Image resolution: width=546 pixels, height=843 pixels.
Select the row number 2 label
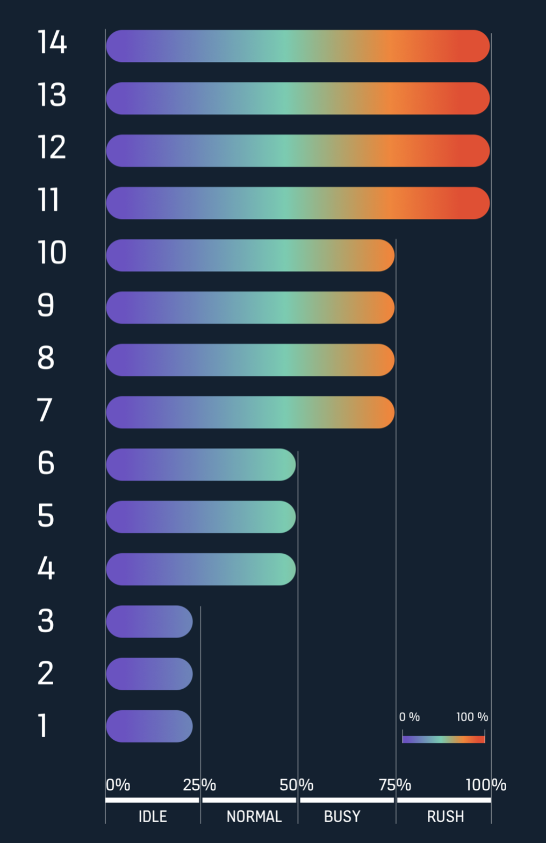pyautogui.click(x=46, y=673)
